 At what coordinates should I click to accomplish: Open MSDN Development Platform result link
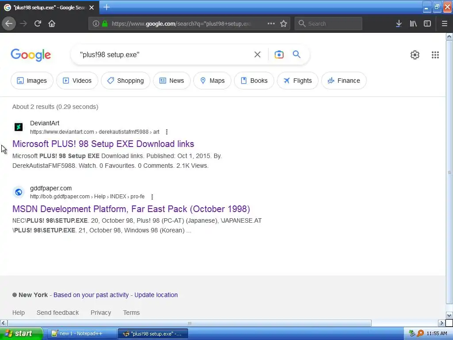coord(131,209)
